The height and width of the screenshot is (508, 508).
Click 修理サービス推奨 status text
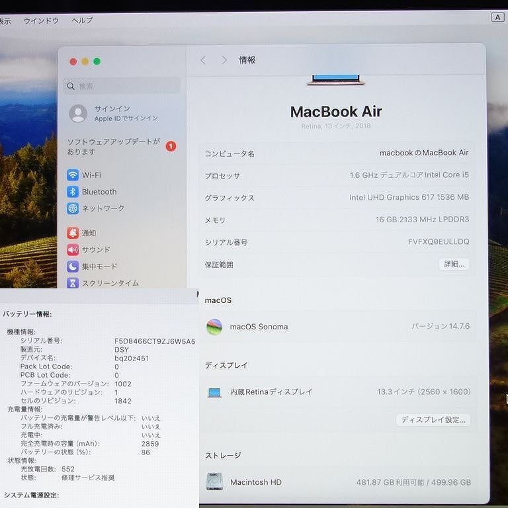click(88, 478)
